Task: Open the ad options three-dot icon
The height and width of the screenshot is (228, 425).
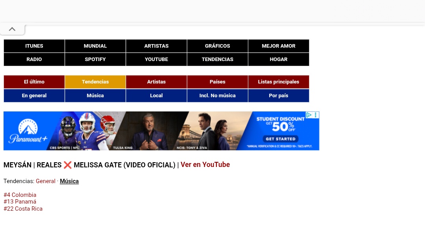Action: click(316, 115)
